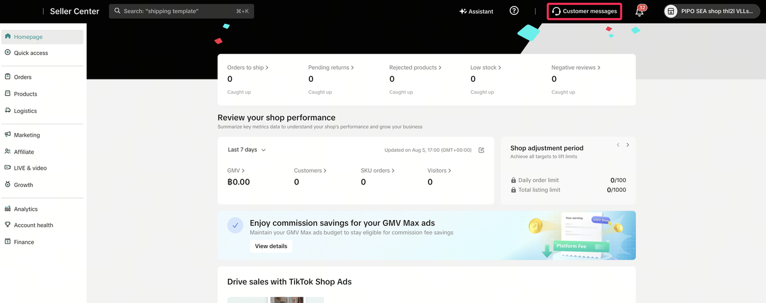Click the Seller Center logo text
Screen dimensions: 766x303
(74, 11)
